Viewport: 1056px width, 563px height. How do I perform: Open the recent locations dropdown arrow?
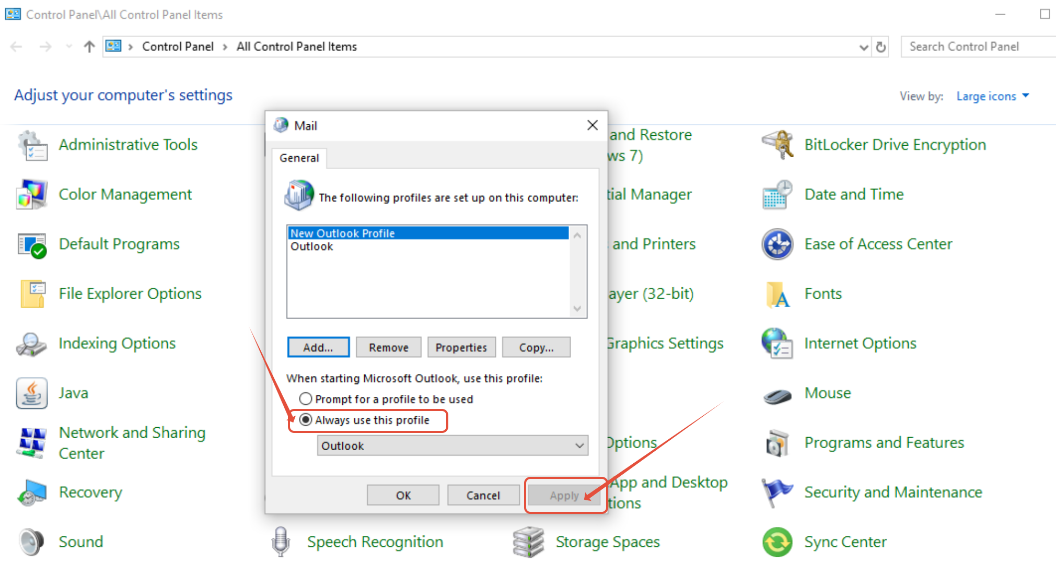(x=68, y=47)
